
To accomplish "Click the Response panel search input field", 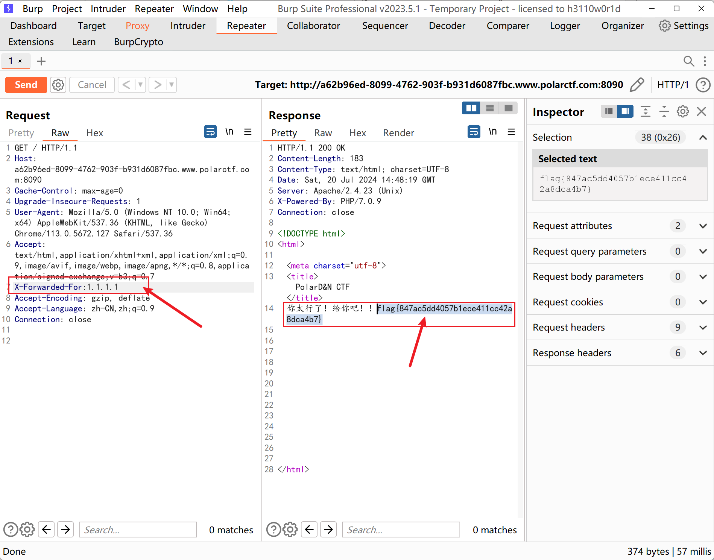I will (x=401, y=530).
